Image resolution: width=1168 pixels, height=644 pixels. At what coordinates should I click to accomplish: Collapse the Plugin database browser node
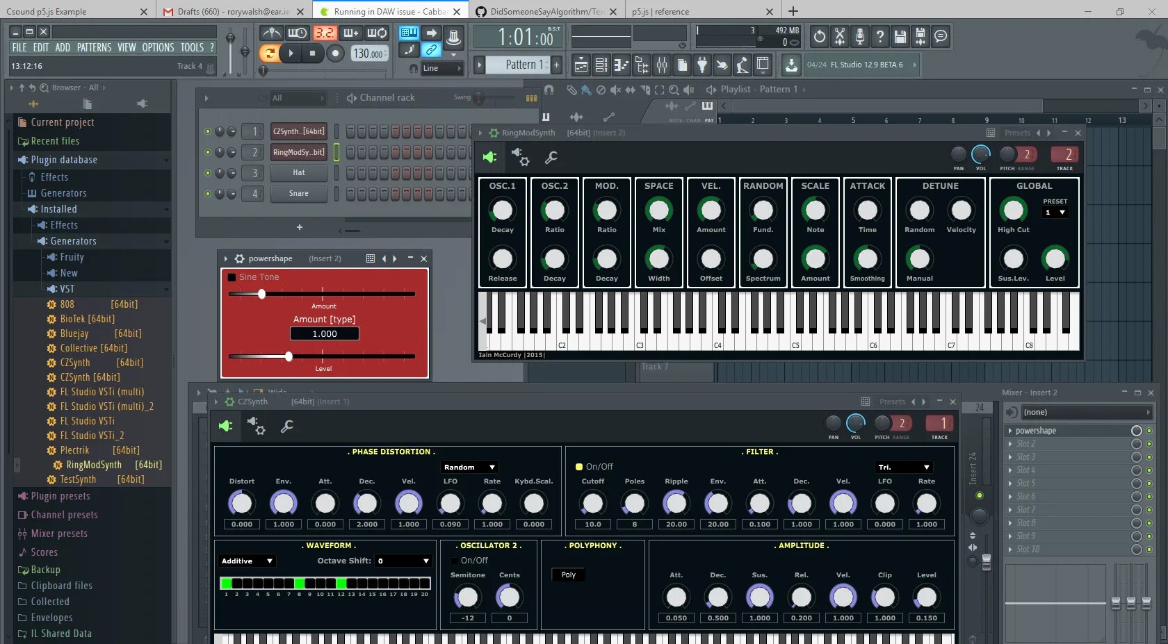coord(166,160)
